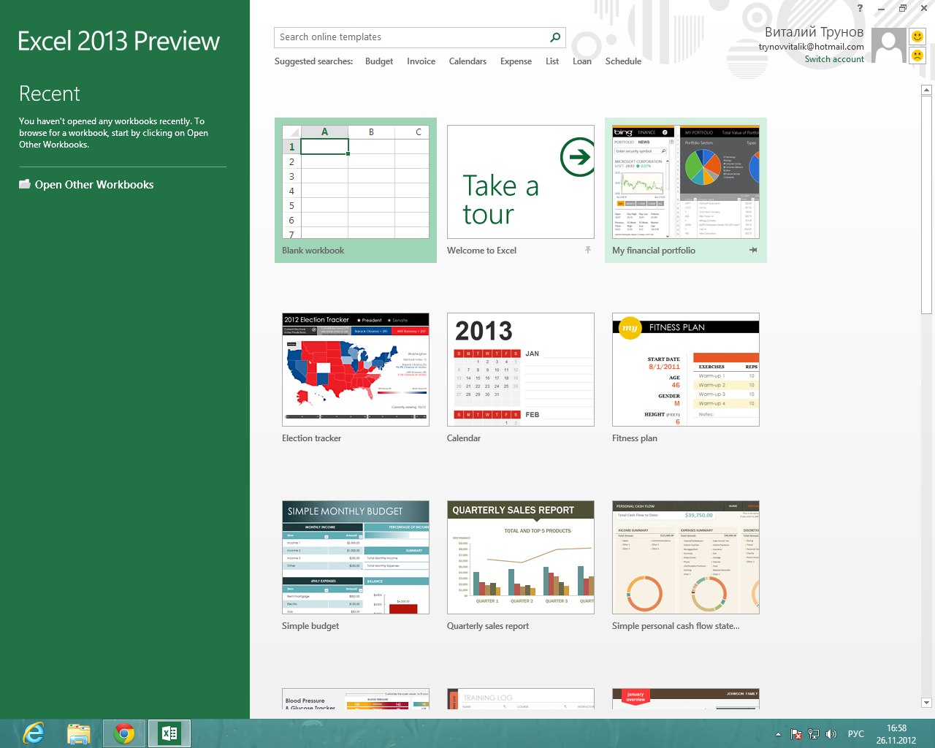935x748 pixels.
Task: Select the Calendars suggested search
Action: tap(467, 61)
